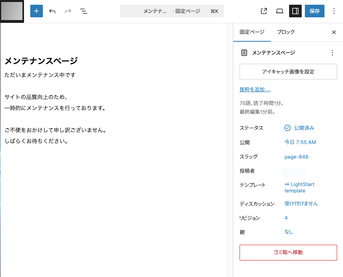Click the ディスカッション label
Image resolution: width=343 pixels, height=277 pixels.
click(257, 204)
